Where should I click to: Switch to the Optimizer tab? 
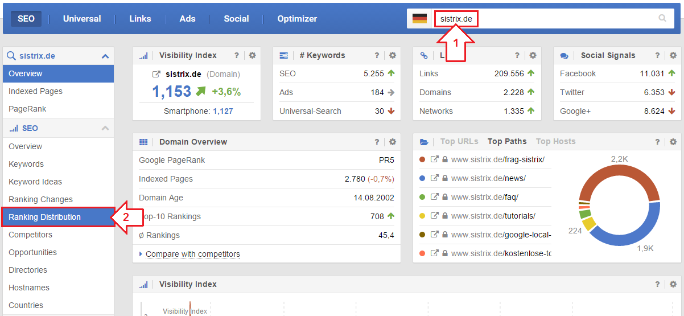[x=297, y=19]
